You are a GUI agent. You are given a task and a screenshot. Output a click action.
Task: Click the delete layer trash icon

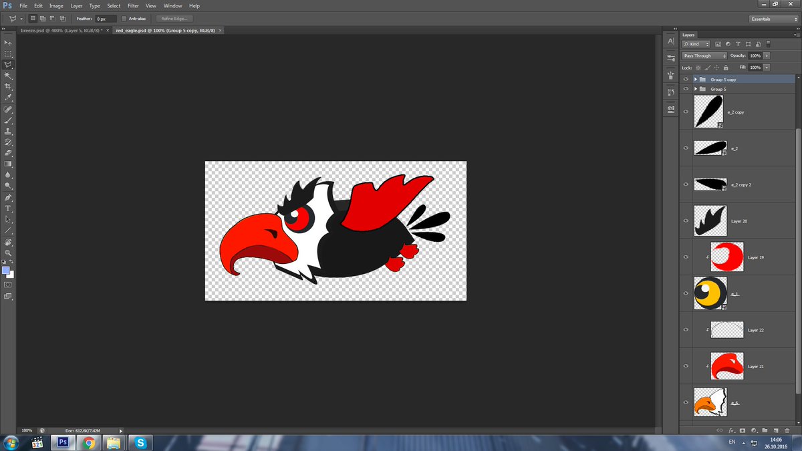(786, 430)
